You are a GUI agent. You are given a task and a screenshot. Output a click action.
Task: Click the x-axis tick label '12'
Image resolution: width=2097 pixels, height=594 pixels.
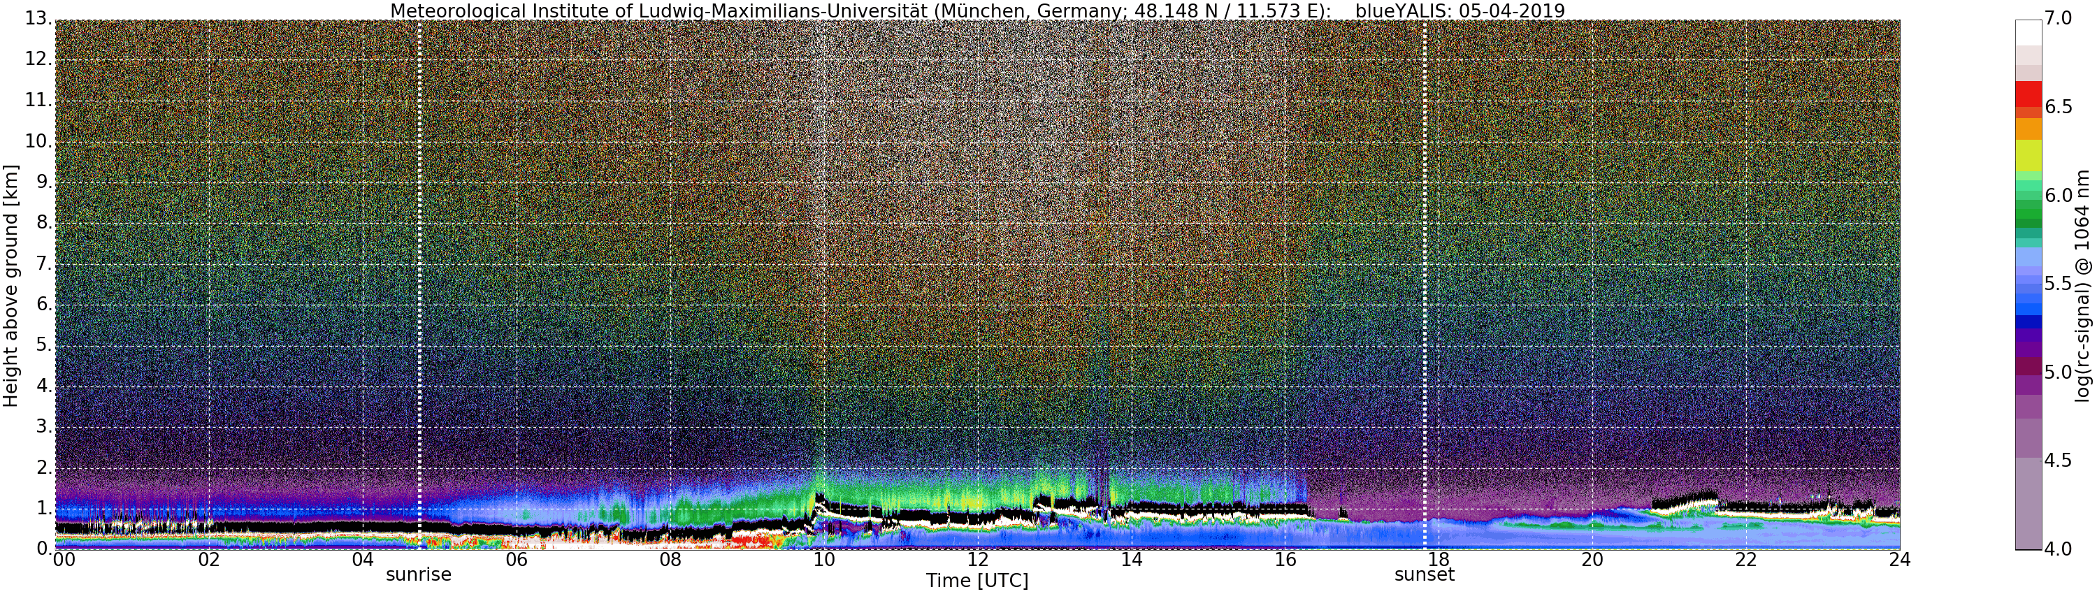click(978, 560)
